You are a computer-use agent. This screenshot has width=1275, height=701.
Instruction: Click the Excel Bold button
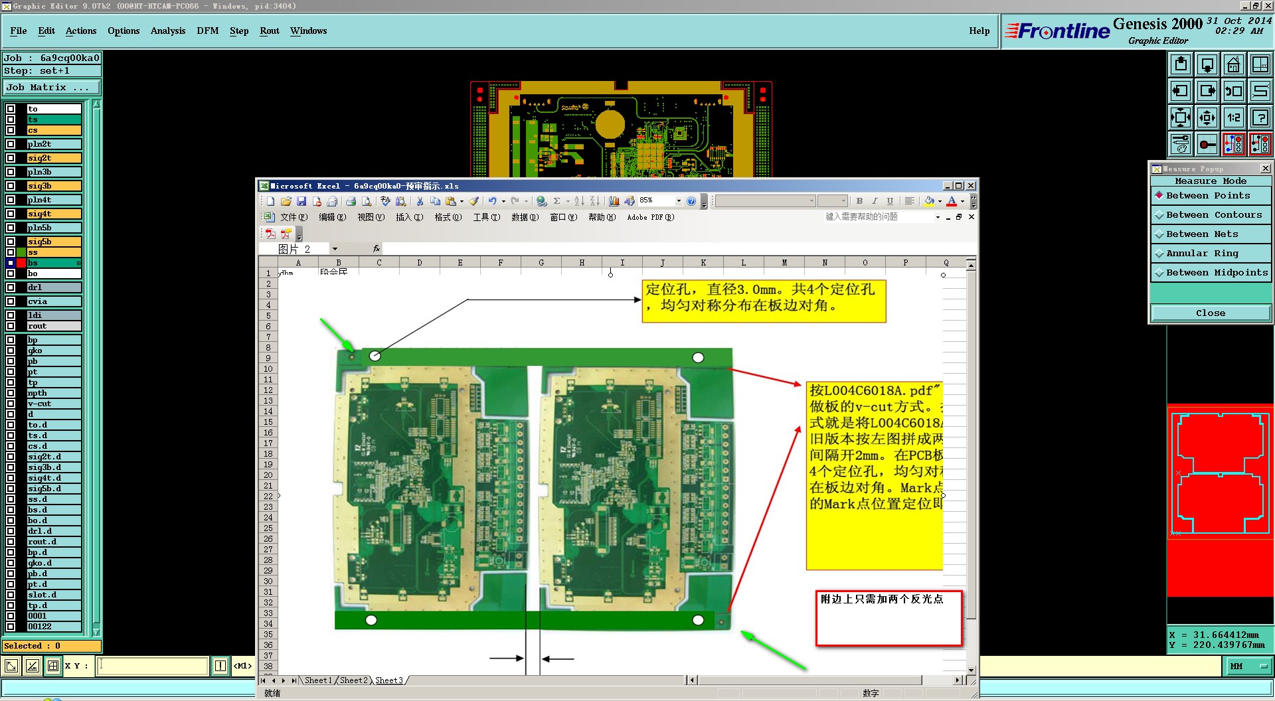[859, 201]
